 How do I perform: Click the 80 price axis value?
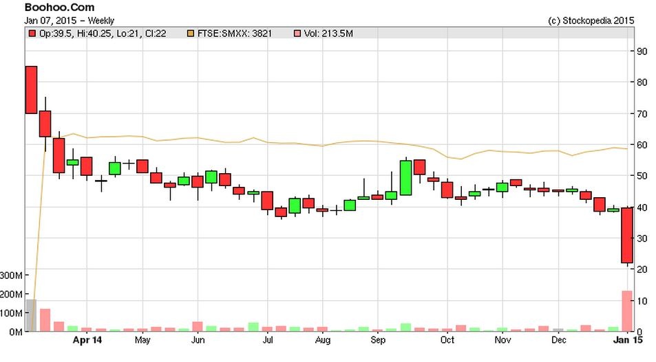pos(642,82)
